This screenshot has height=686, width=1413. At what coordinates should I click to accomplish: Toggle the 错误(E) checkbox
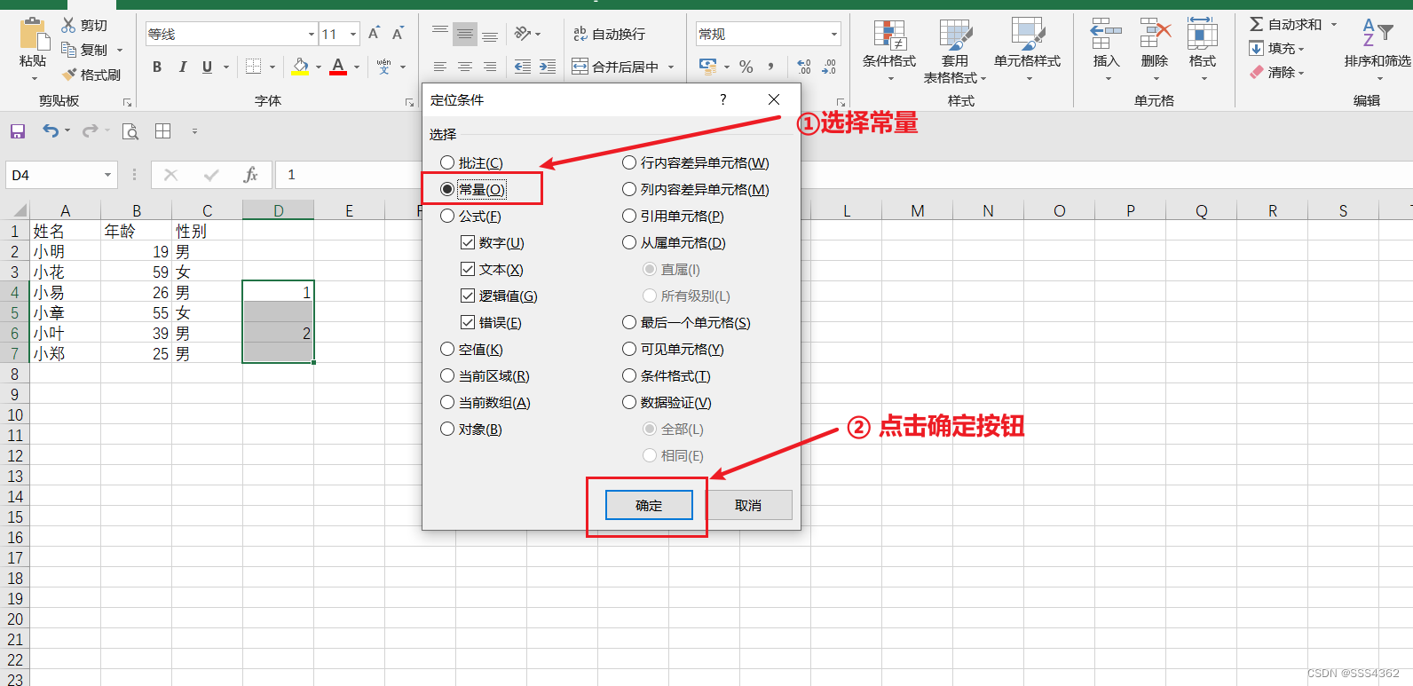468,322
